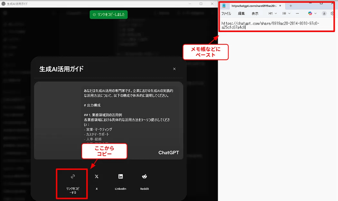Add a new Notepad tab with plus
The image size is (338, 201).
click(x=291, y=6)
